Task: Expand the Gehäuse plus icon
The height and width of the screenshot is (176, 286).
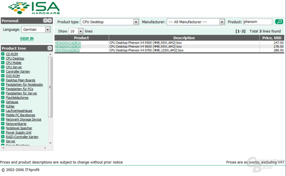Action: (3, 102)
